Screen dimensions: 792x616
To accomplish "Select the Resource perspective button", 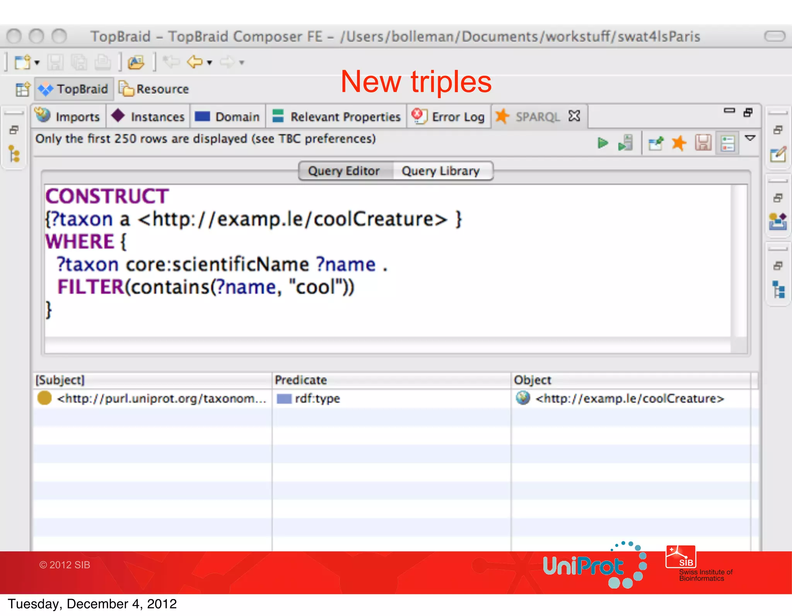I will 154,89.
